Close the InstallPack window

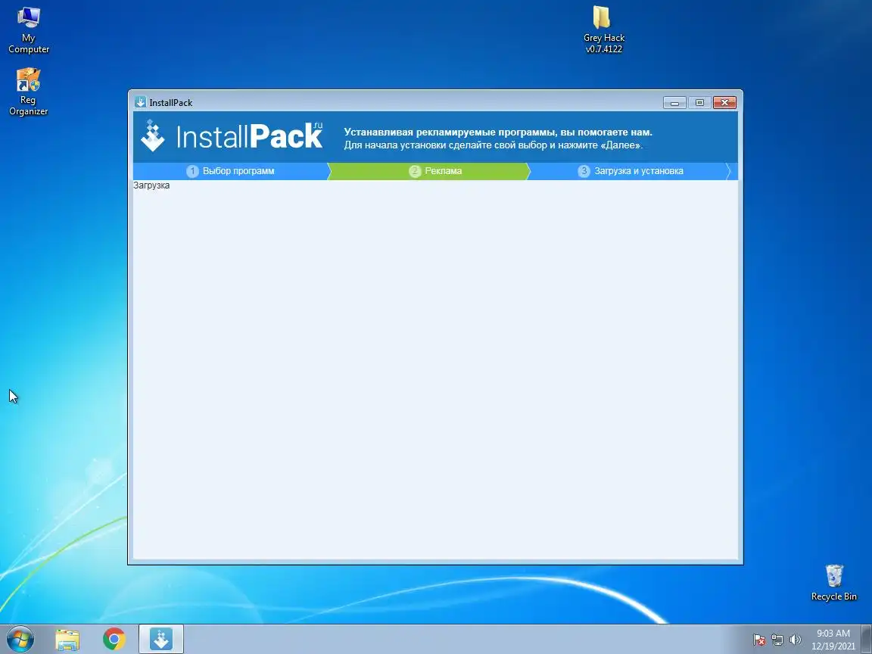tap(724, 102)
